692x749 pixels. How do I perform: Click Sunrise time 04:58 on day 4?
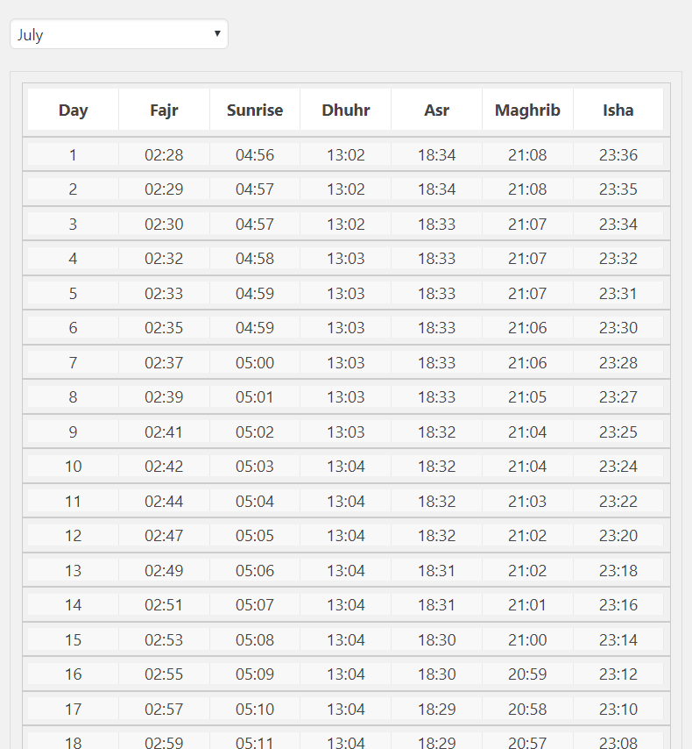coord(255,259)
